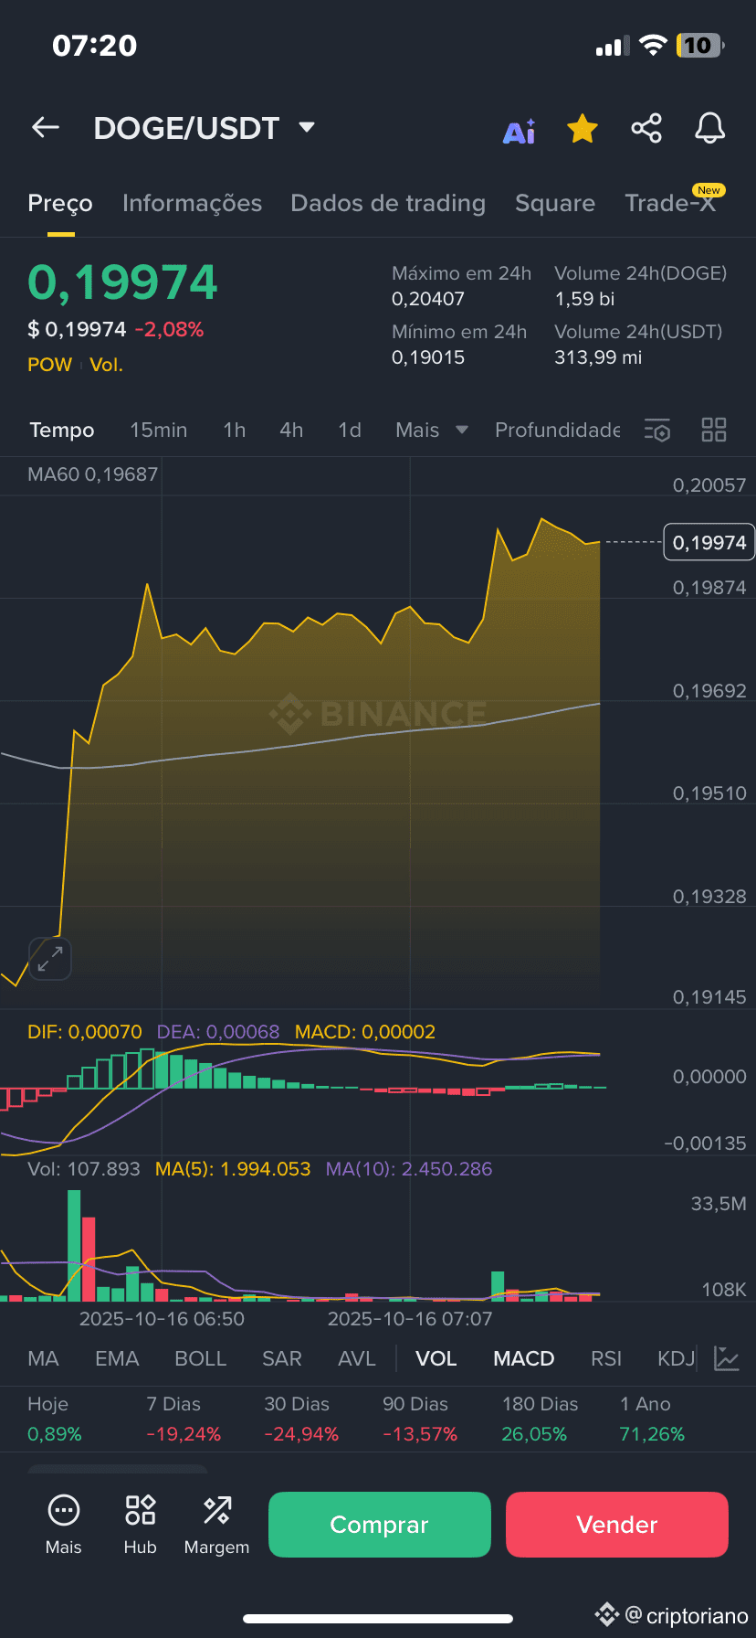The width and height of the screenshot is (756, 1638).
Task: Tap the POW tag
Action: [49, 365]
